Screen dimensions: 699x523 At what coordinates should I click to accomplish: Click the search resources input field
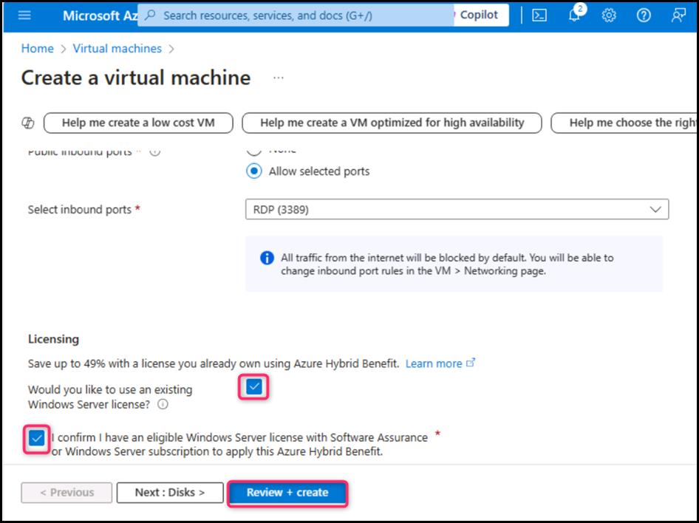point(296,16)
